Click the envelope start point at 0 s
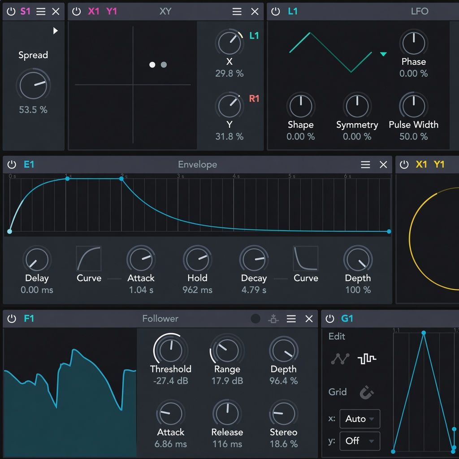The image size is (459, 459). [x=10, y=232]
